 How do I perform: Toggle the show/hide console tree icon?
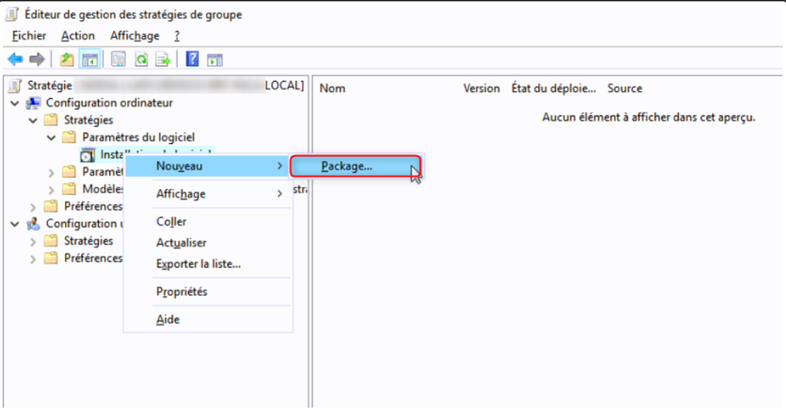[x=89, y=60]
